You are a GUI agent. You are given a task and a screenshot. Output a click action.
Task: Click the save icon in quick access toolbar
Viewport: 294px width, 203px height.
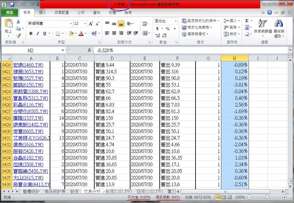coord(12,4)
